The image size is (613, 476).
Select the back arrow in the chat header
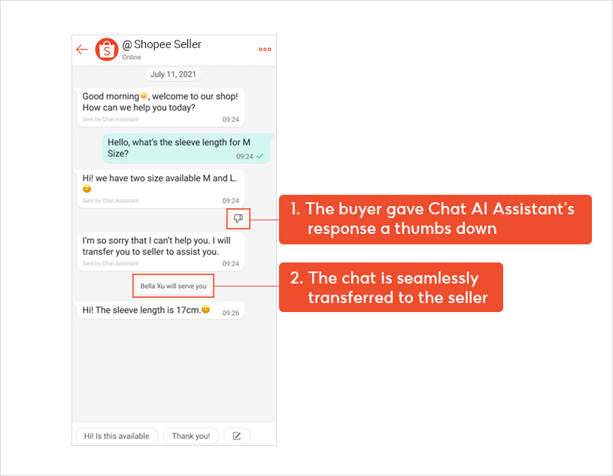click(x=82, y=49)
